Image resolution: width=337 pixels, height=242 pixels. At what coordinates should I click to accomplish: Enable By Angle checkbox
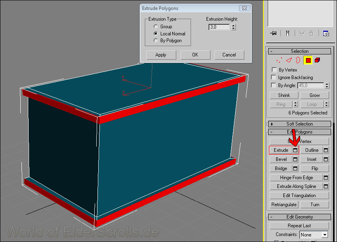(273, 85)
